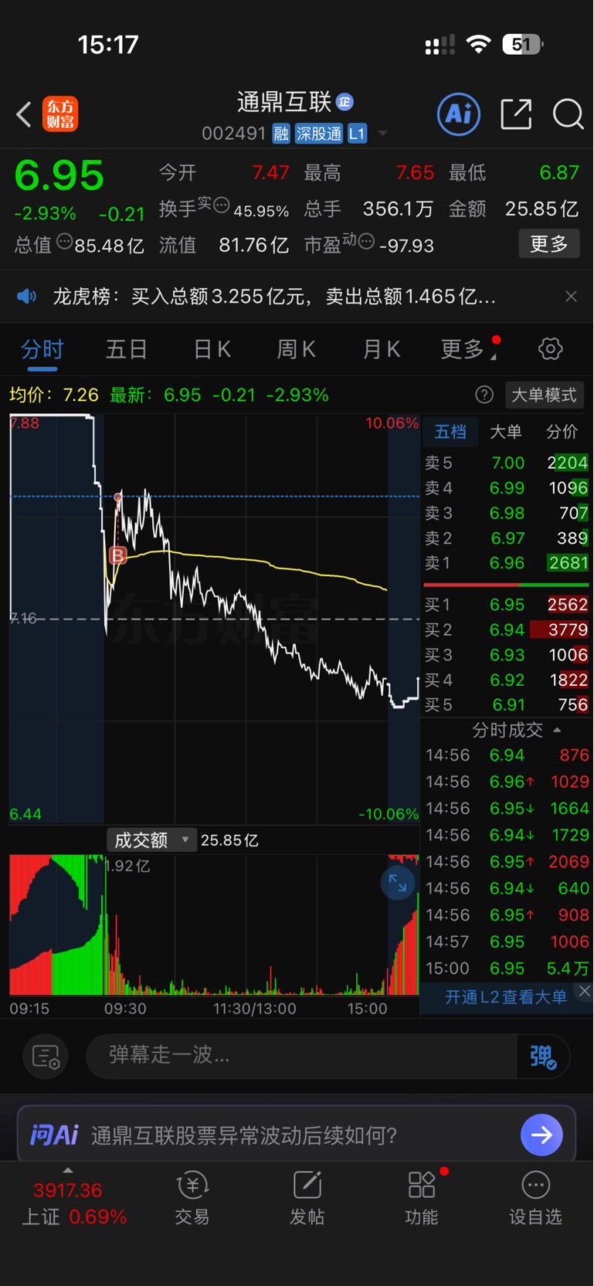Collapse the 分时成交 section arrow
This screenshot has width=594, height=1286.
pyautogui.click(x=558, y=730)
